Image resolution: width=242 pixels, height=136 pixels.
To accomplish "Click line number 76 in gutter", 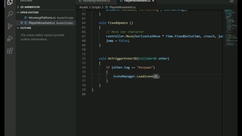I will point(84,76).
